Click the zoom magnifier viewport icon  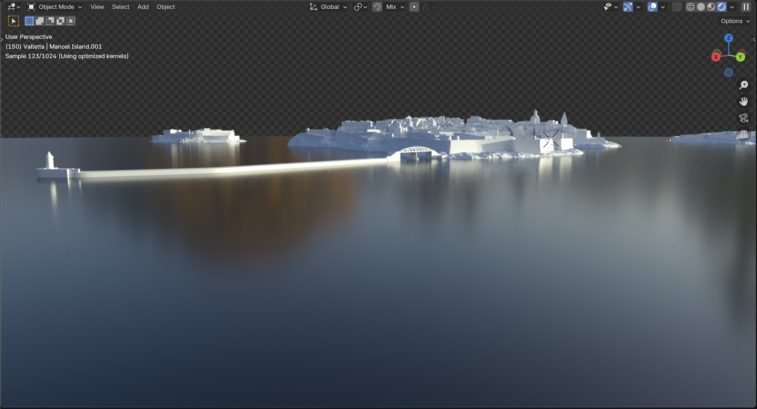[x=743, y=85]
